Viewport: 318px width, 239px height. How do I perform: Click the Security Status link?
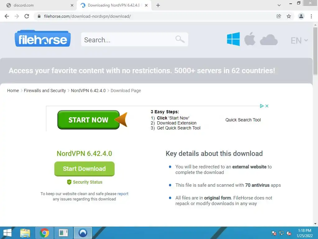[87, 182]
